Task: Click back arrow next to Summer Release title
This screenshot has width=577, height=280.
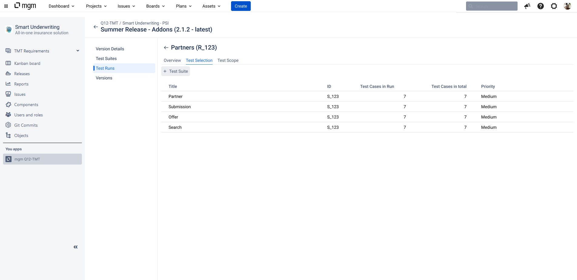Action: click(96, 27)
